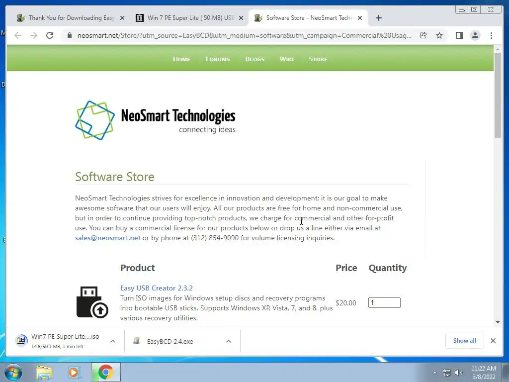
Task: Click the Software Store heading
Action: point(115,177)
